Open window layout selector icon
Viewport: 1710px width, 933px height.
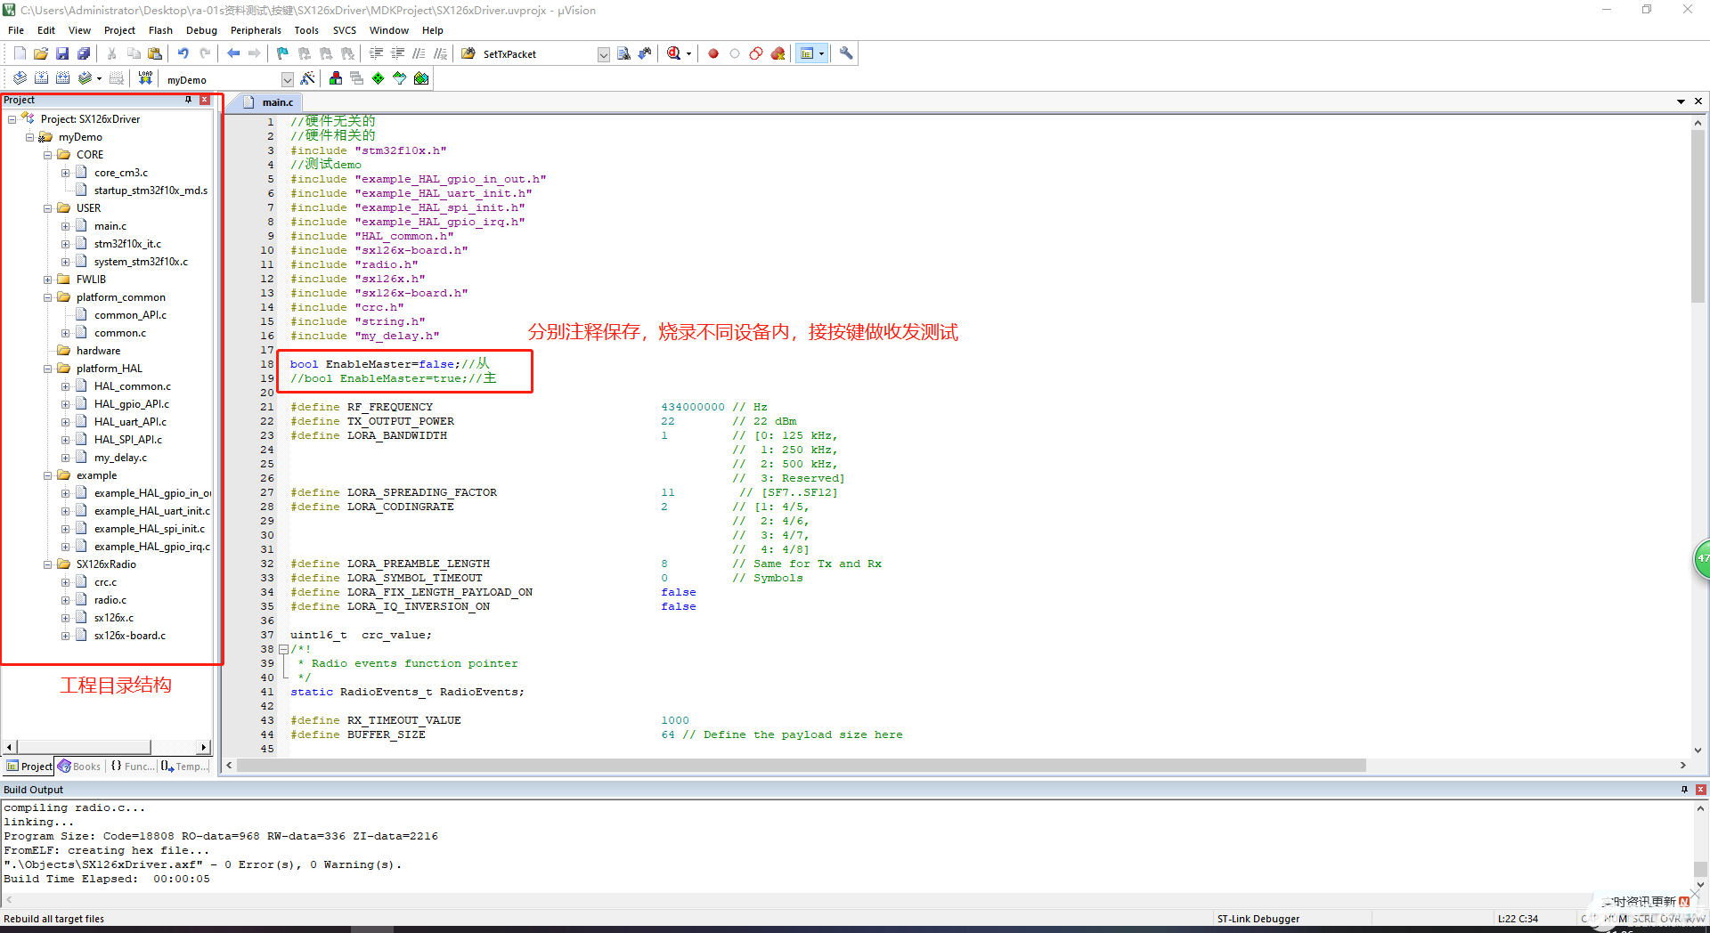pos(807,53)
